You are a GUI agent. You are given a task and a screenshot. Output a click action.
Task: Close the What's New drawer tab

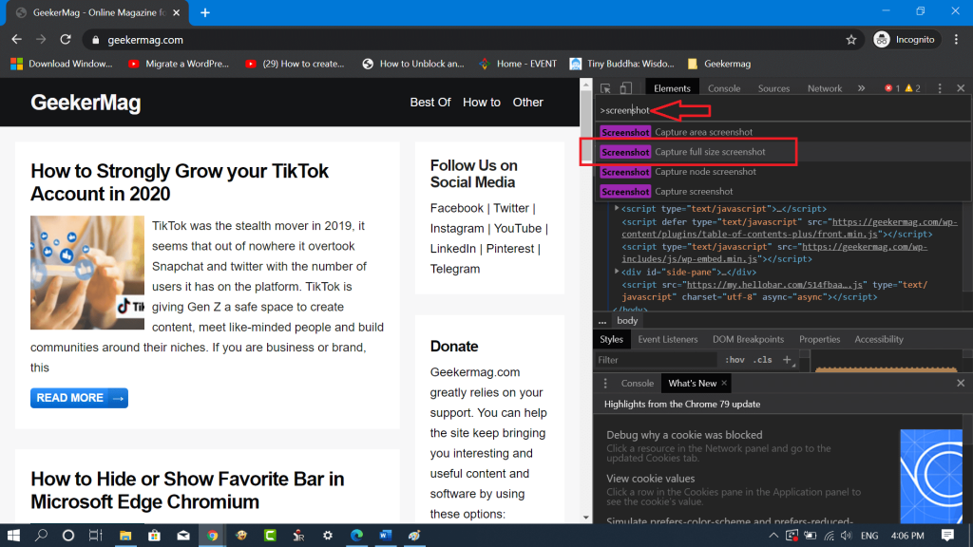[723, 384]
